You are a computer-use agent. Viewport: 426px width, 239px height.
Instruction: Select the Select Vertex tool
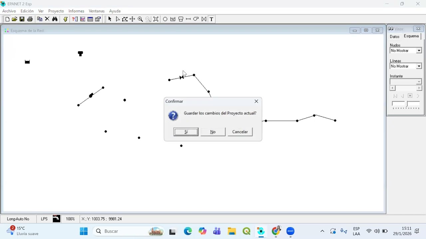tap(117, 19)
